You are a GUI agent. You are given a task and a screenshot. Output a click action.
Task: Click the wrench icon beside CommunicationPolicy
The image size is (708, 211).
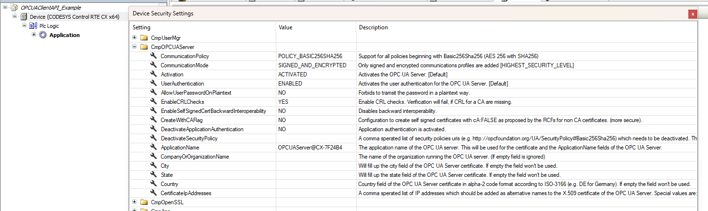click(x=154, y=56)
